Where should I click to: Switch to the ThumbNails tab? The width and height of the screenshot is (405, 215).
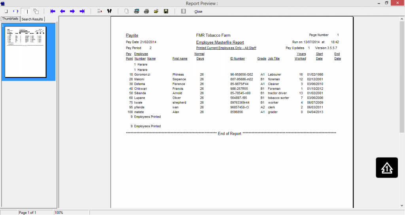click(10, 19)
